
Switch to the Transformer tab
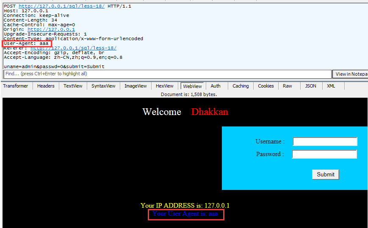tap(17, 86)
